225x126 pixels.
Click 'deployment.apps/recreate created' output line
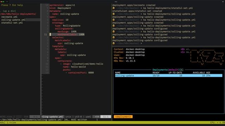134,5
